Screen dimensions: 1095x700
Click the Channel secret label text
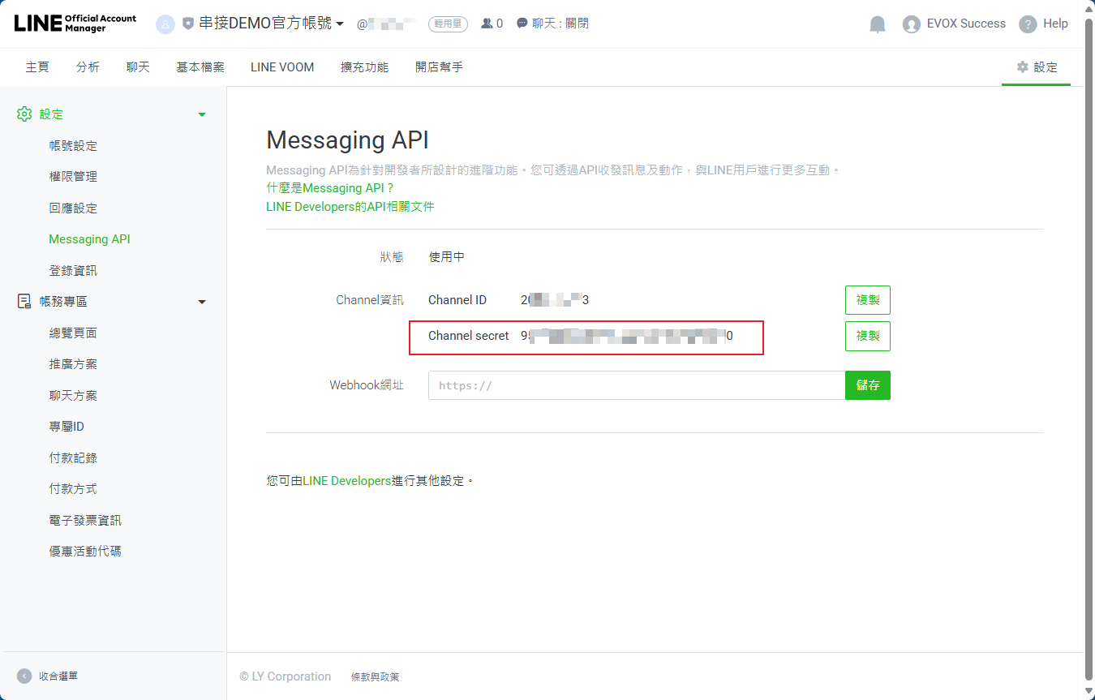[x=469, y=336]
